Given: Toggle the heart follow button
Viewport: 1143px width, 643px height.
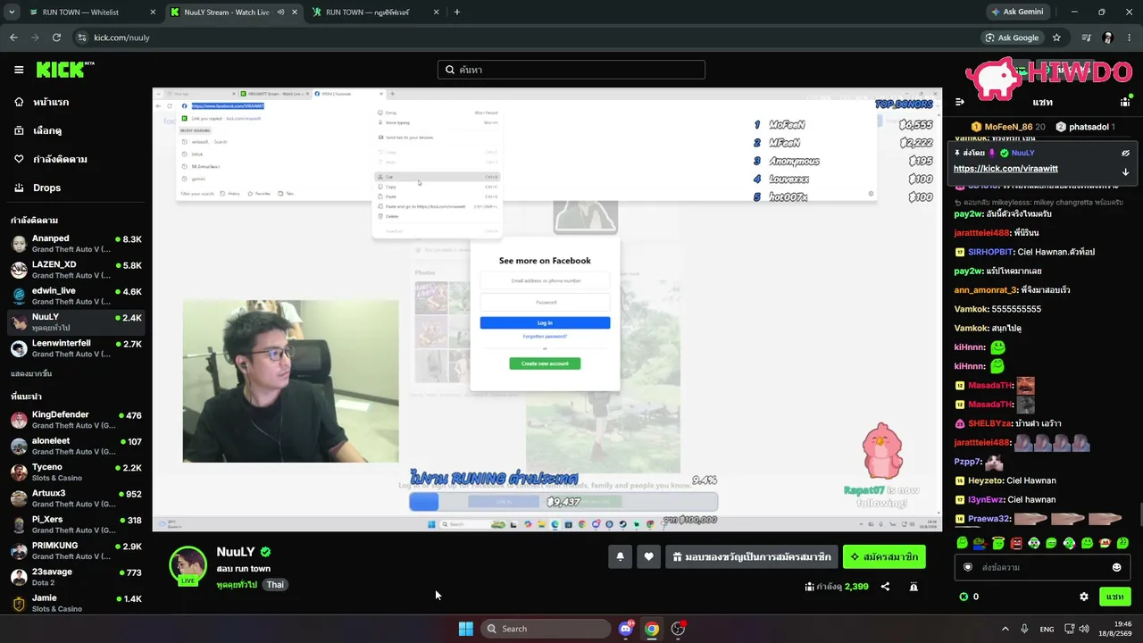Looking at the screenshot, I should (649, 556).
